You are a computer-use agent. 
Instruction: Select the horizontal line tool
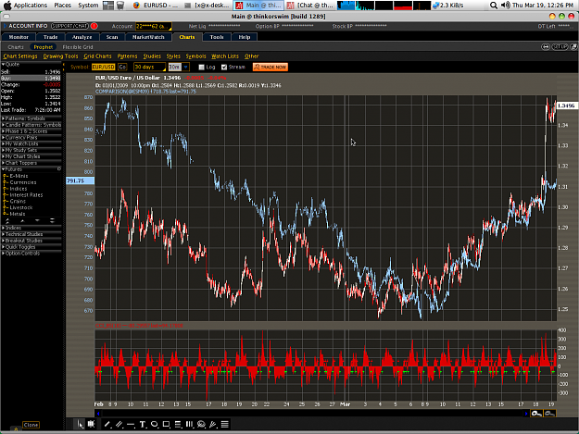(x=131, y=425)
